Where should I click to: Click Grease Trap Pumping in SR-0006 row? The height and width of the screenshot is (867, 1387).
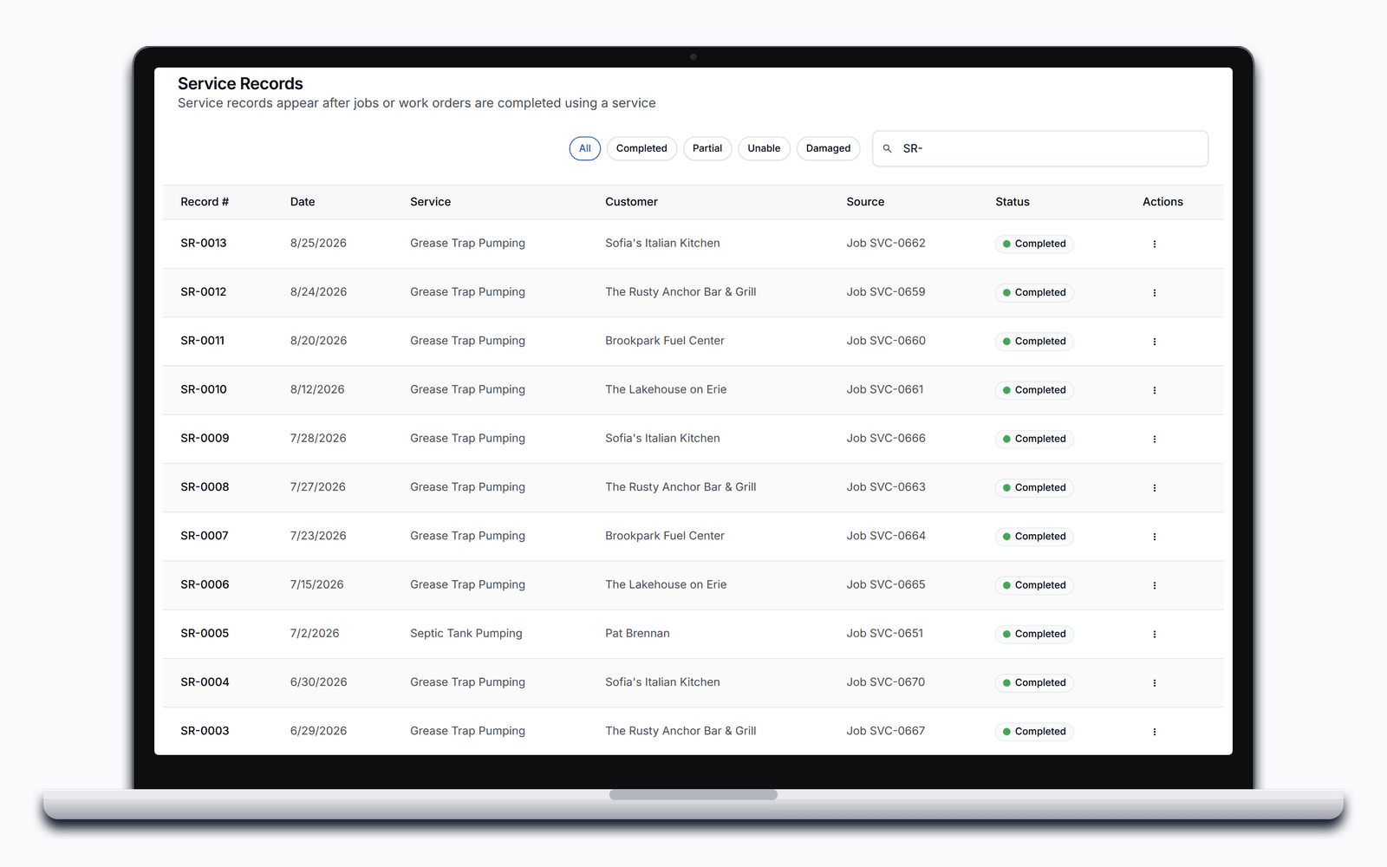coord(467,585)
